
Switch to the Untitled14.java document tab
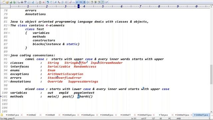pos(183,115)
